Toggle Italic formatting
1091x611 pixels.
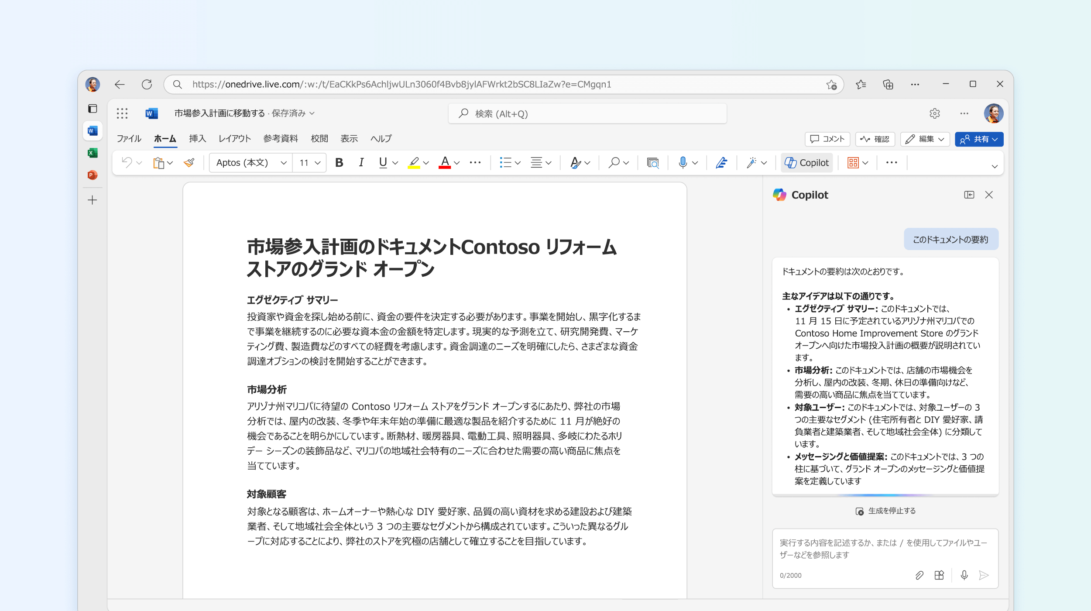pyautogui.click(x=361, y=163)
